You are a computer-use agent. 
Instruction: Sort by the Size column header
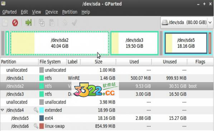point(98,62)
